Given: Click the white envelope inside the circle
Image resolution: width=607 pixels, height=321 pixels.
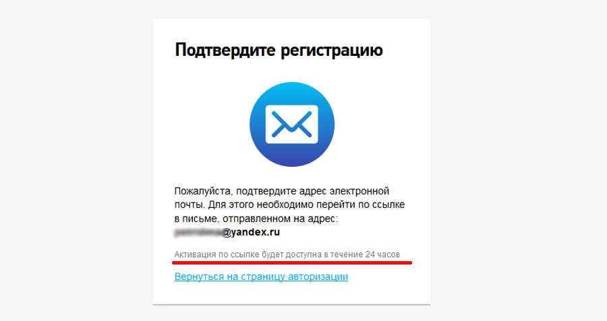Looking at the screenshot, I should pyautogui.click(x=292, y=124).
